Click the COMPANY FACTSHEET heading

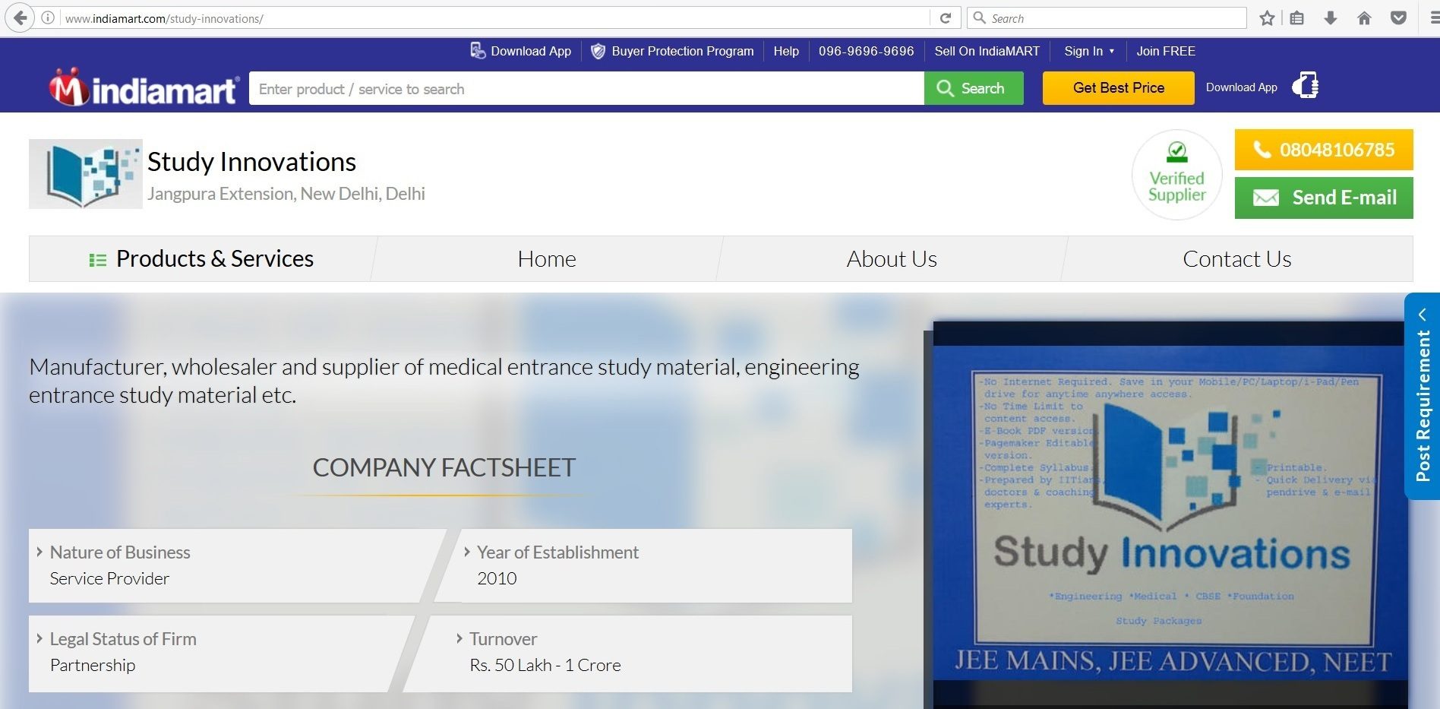click(x=444, y=467)
